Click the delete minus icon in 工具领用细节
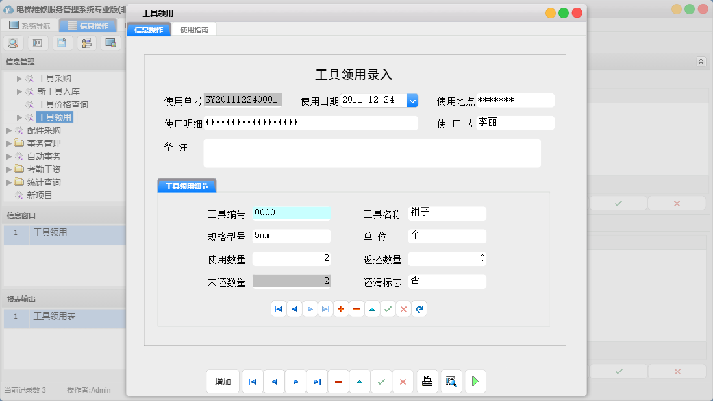The image size is (713, 401). [356, 309]
